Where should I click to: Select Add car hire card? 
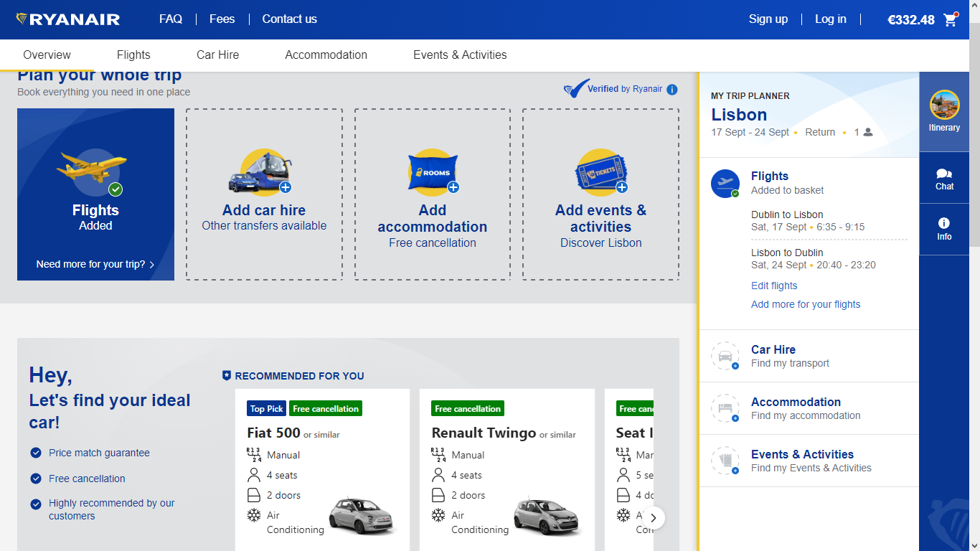coord(264,194)
